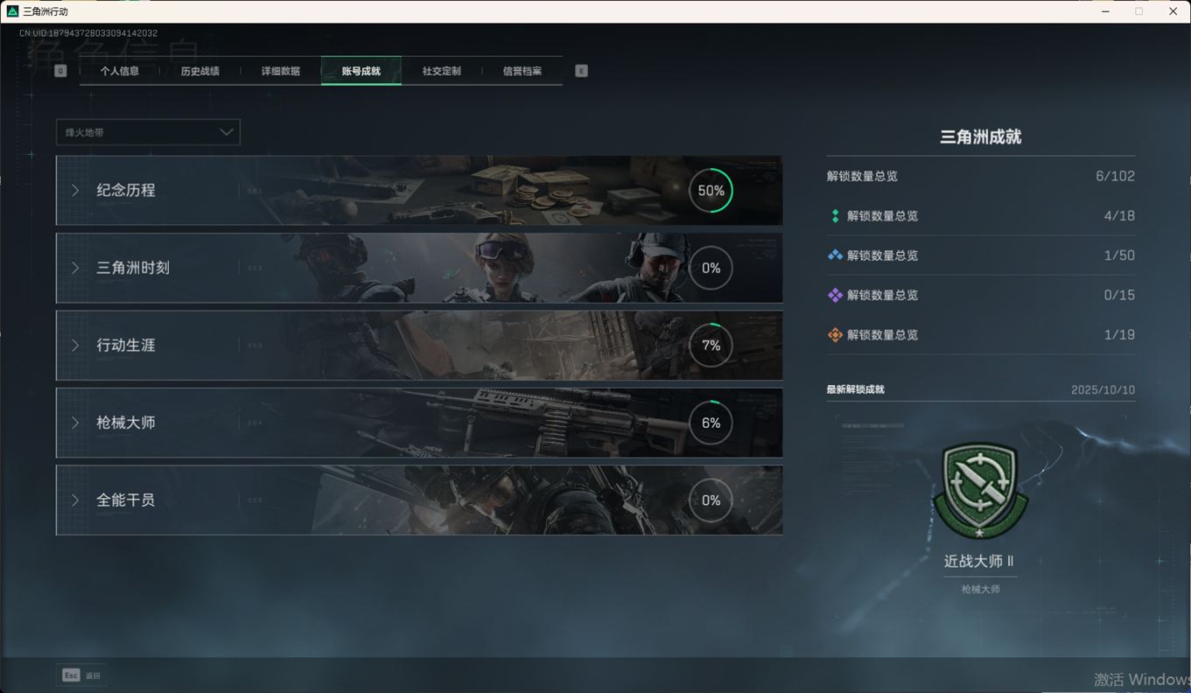Click the 返回 back button label
Screen dimensions: 1191x693
(x=93, y=676)
